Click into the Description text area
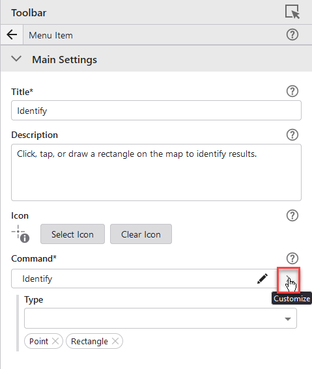Image resolution: width=312 pixels, height=369 pixels. click(156, 172)
